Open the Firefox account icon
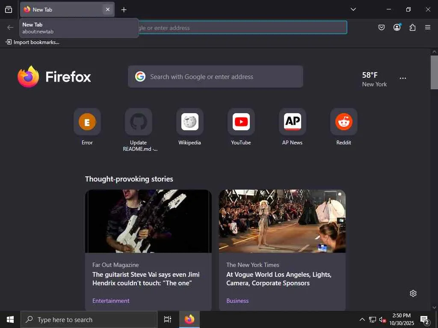This screenshot has height=328, width=438. (x=397, y=27)
